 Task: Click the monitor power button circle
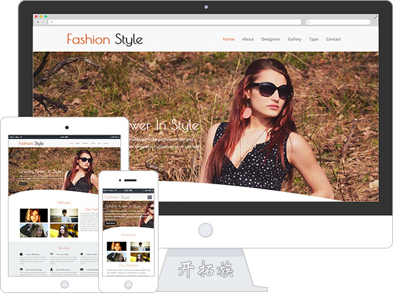[x=206, y=230]
